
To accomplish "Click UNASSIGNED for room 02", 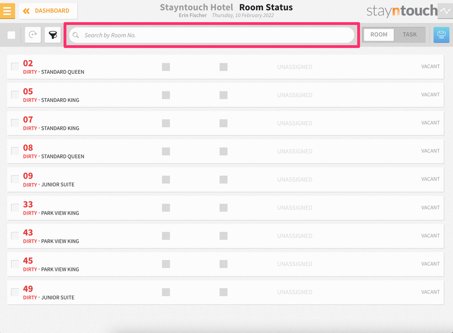I will (294, 67).
